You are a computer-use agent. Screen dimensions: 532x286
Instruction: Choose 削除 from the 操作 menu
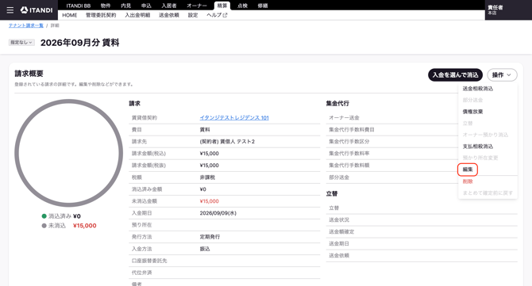(x=468, y=181)
